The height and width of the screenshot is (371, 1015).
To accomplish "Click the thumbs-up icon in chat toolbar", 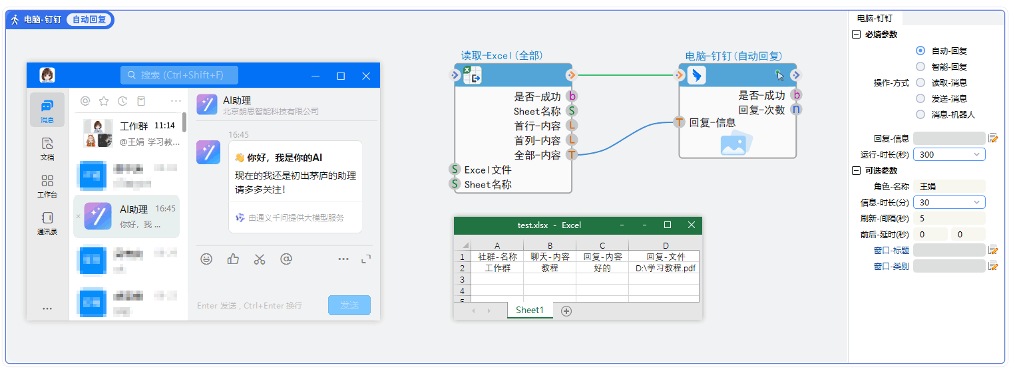I will (233, 259).
